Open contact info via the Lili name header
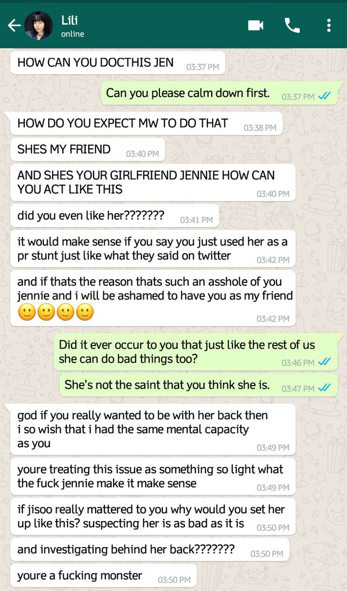This screenshot has height=591, width=347. click(69, 20)
